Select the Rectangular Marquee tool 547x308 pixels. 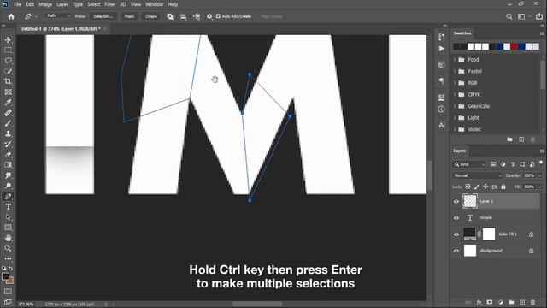8,50
